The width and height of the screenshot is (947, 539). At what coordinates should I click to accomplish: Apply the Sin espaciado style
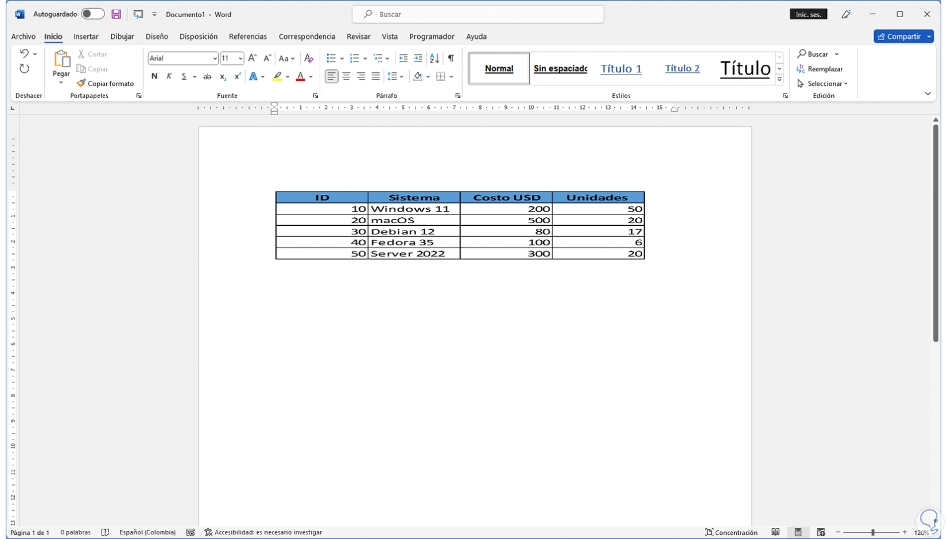coord(560,68)
